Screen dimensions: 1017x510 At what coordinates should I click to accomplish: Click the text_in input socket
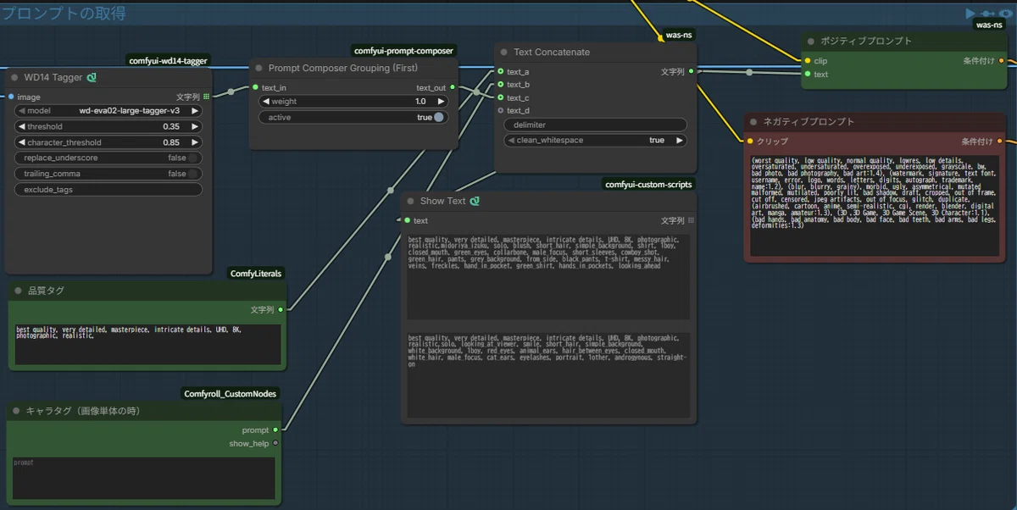click(x=254, y=87)
